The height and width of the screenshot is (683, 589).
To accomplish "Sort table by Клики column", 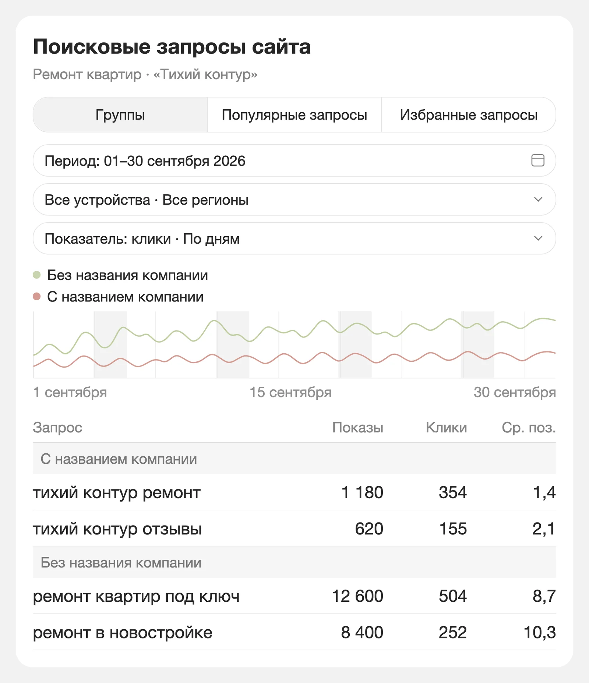I will (x=446, y=428).
